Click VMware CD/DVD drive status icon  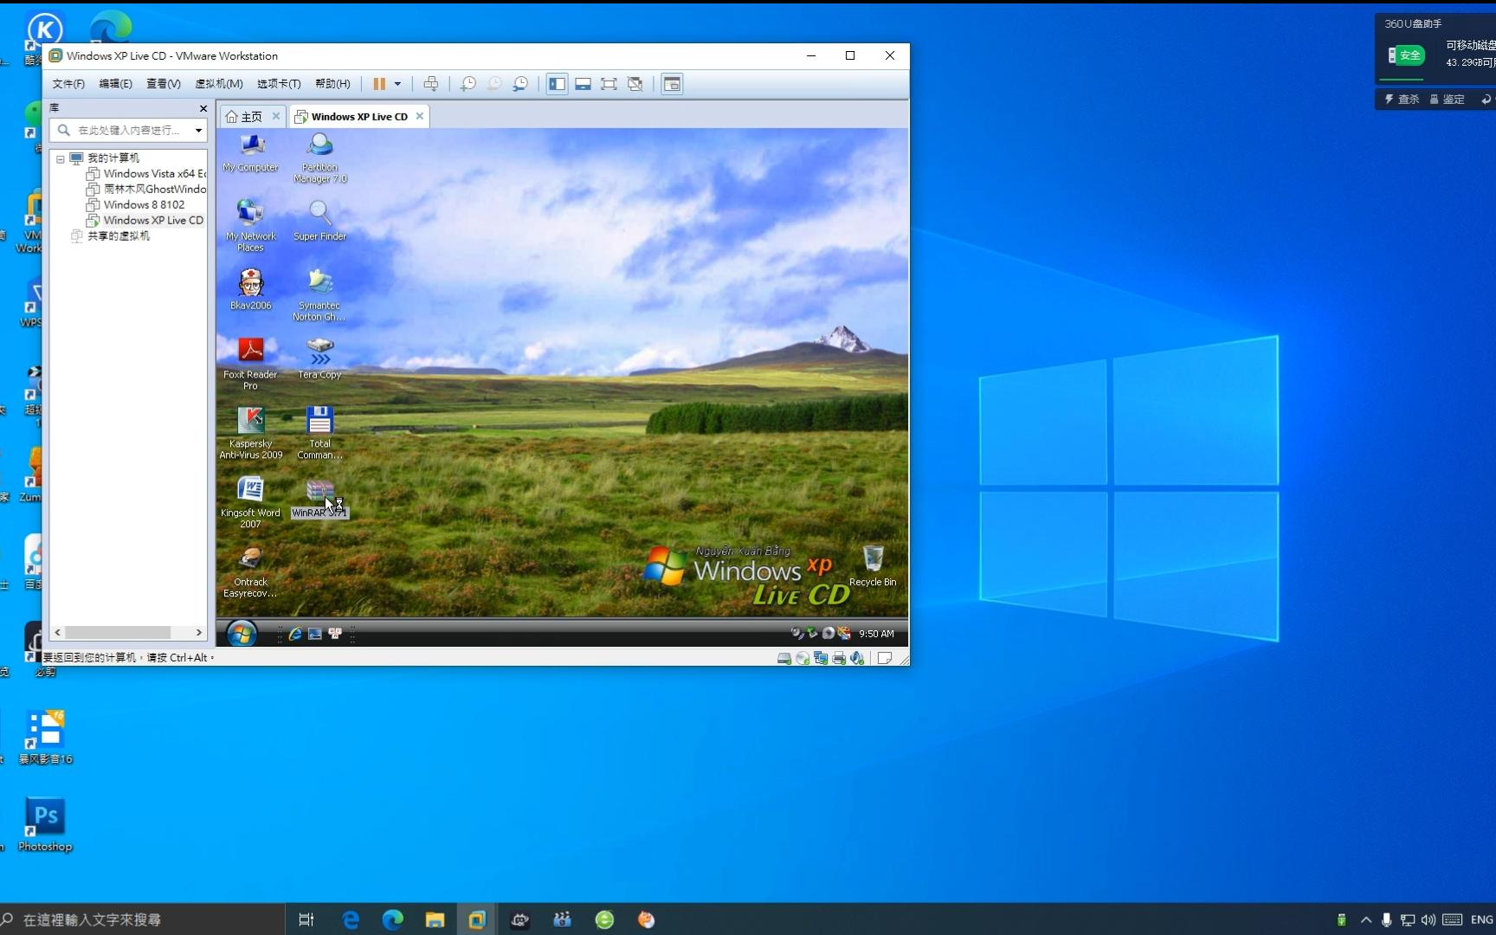803,659
